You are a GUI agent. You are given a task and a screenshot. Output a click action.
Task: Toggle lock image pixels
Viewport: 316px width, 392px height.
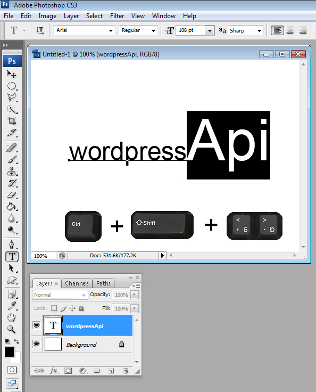(x=63, y=308)
